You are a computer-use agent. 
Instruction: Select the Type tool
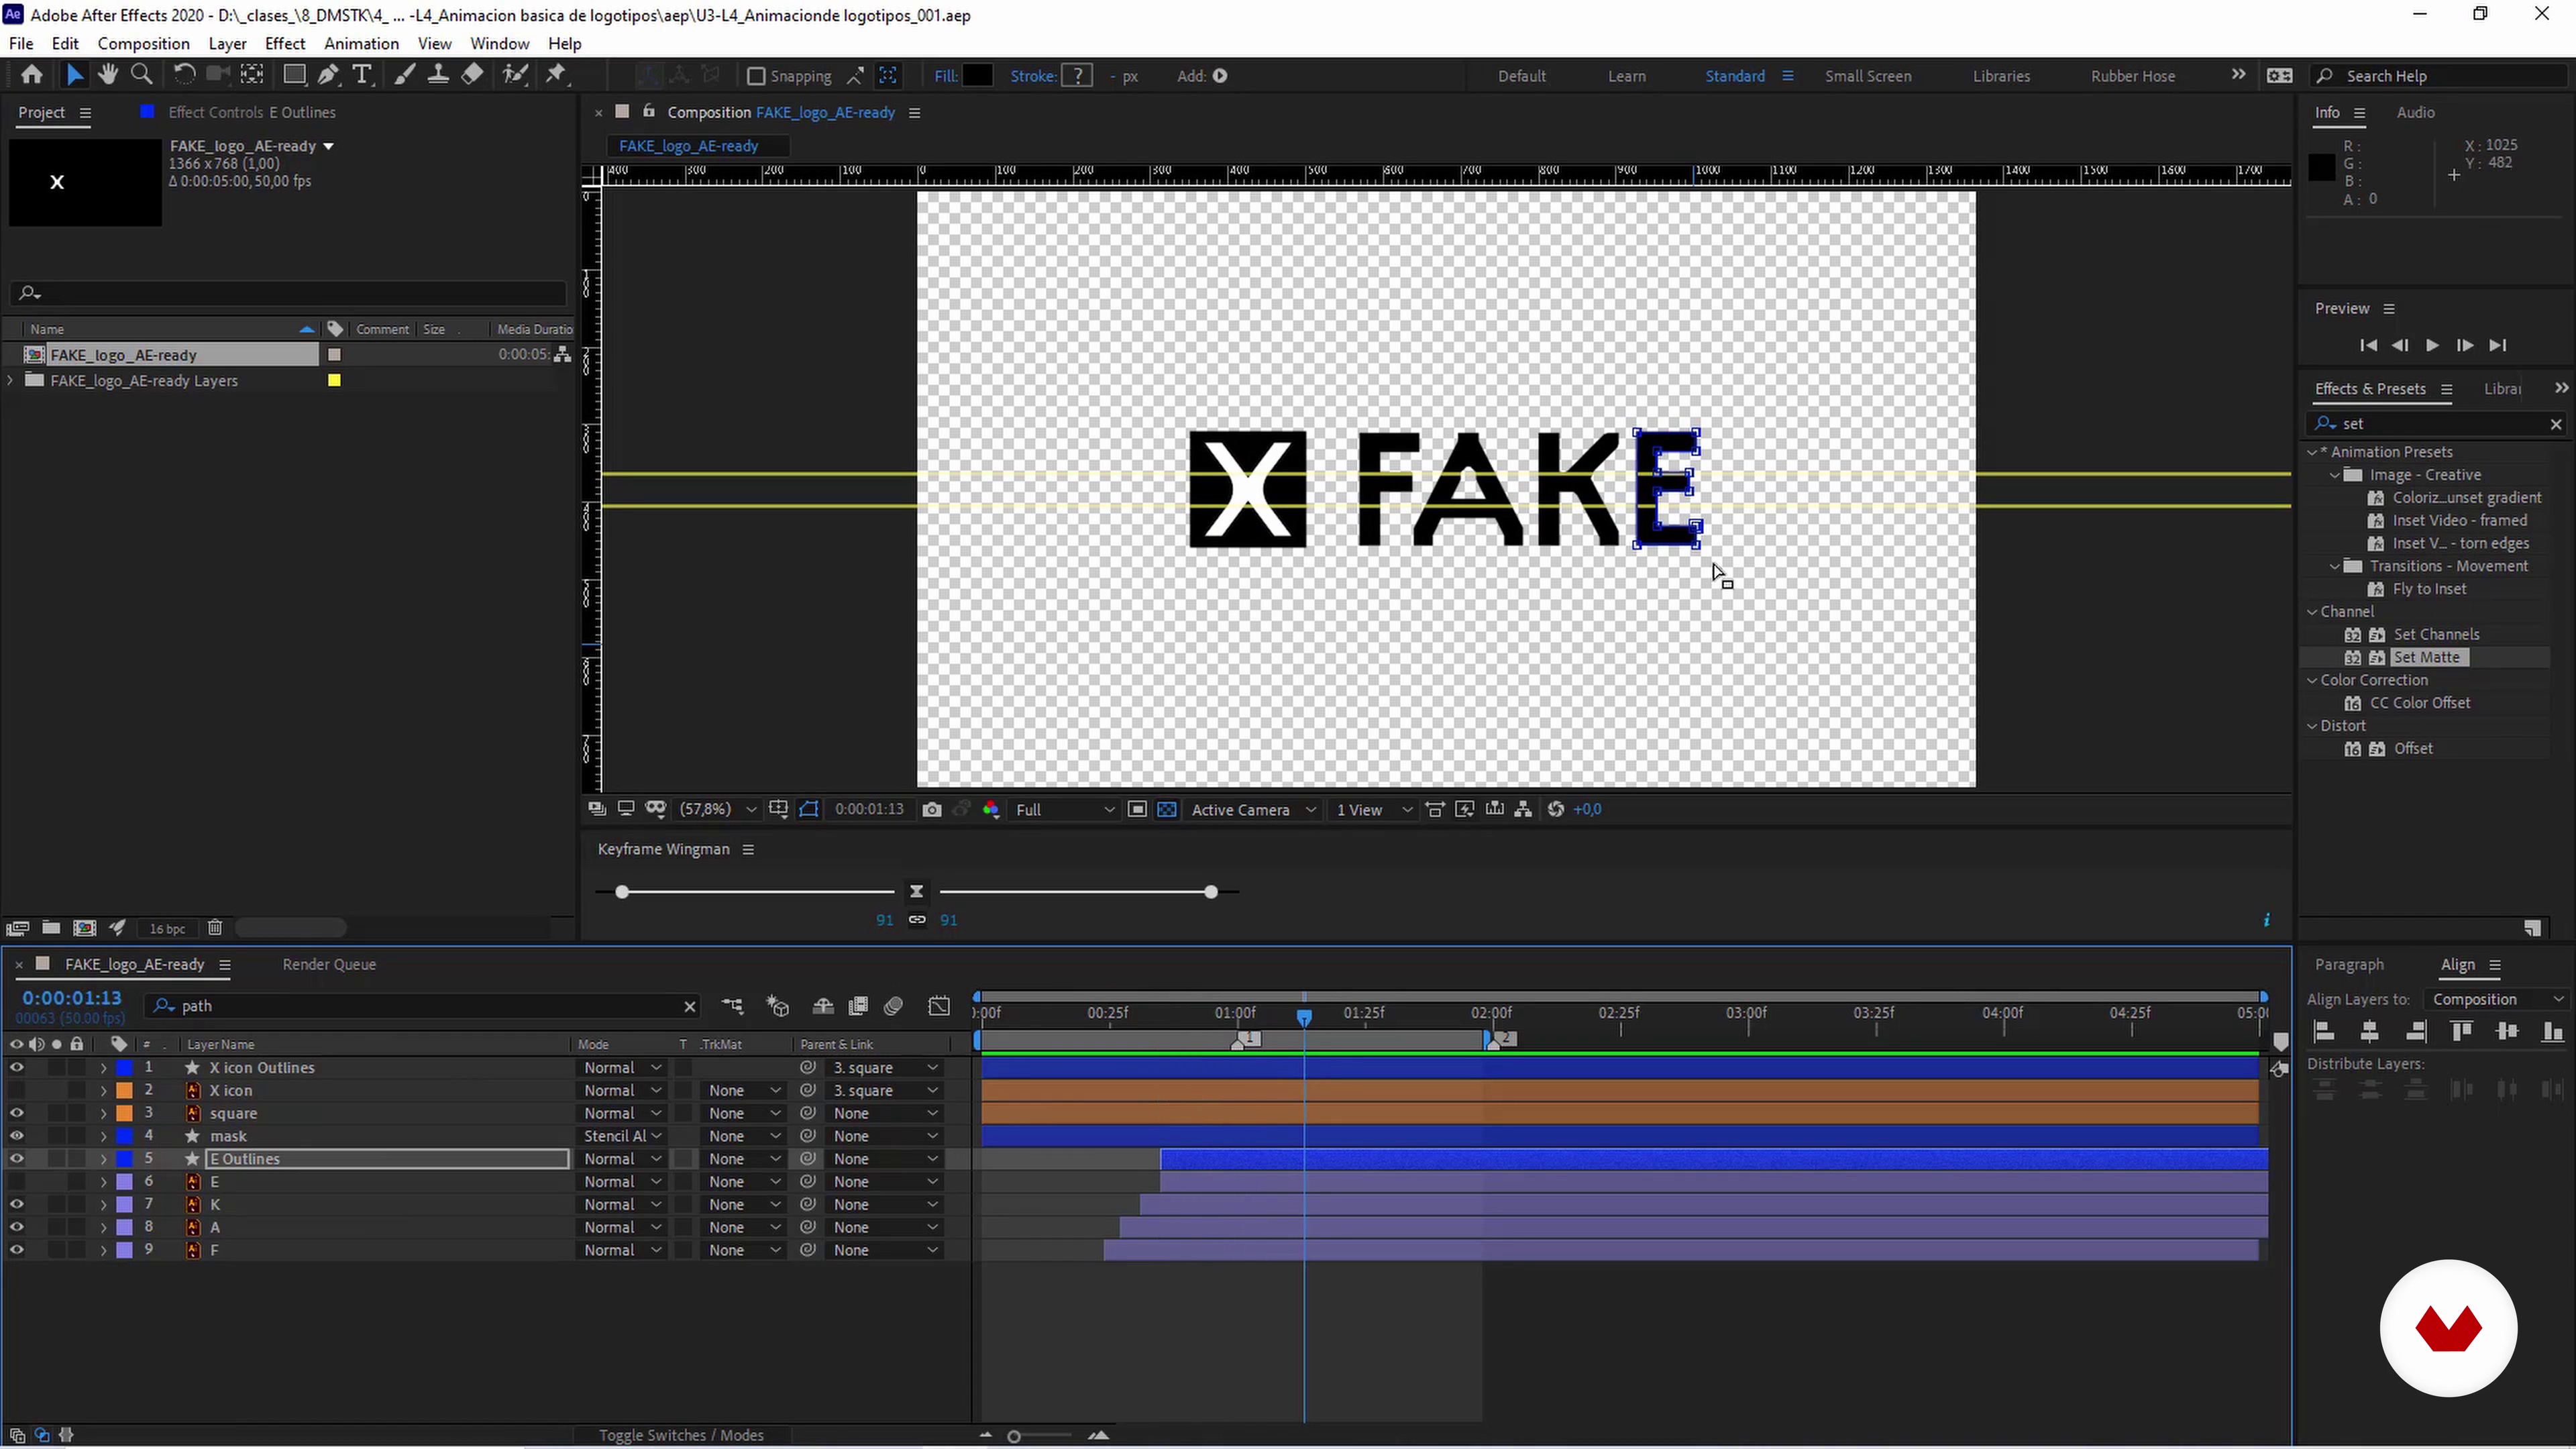362,75
